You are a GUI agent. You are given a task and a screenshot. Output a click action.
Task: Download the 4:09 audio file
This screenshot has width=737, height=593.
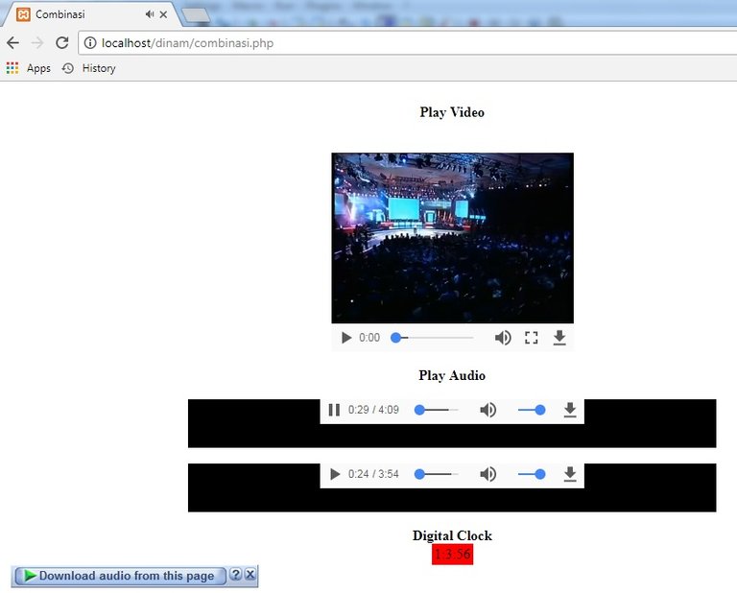point(570,411)
